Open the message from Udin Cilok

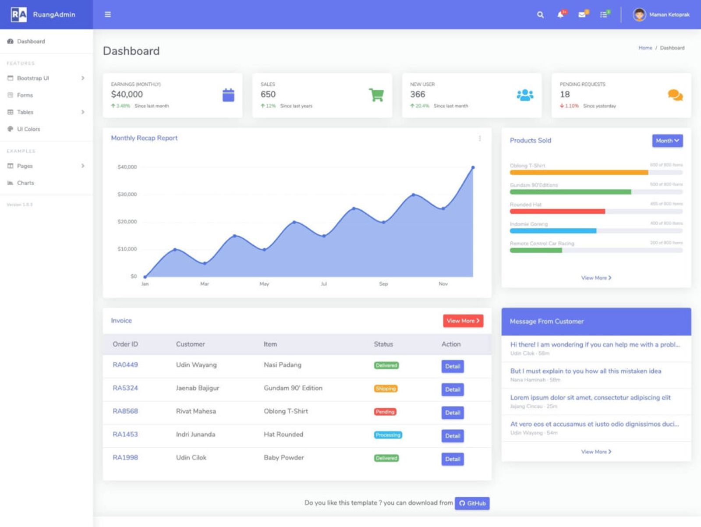[x=596, y=349]
